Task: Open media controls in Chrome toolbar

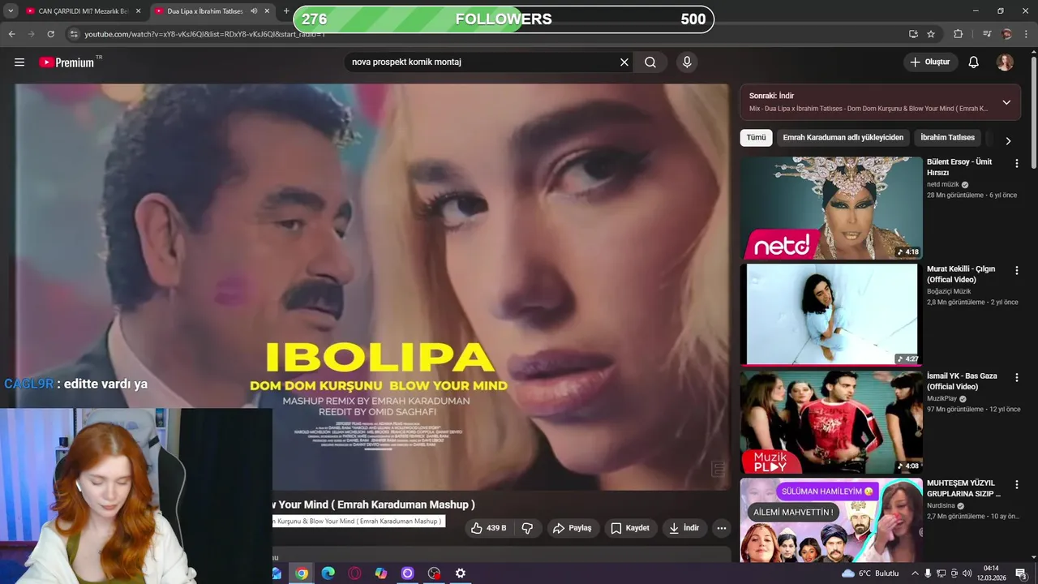Action: (x=987, y=34)
